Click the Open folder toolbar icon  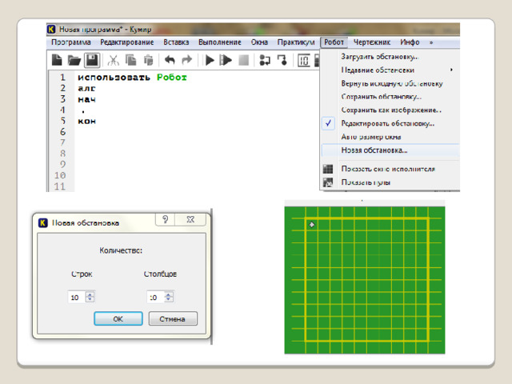tap(74, 60)
